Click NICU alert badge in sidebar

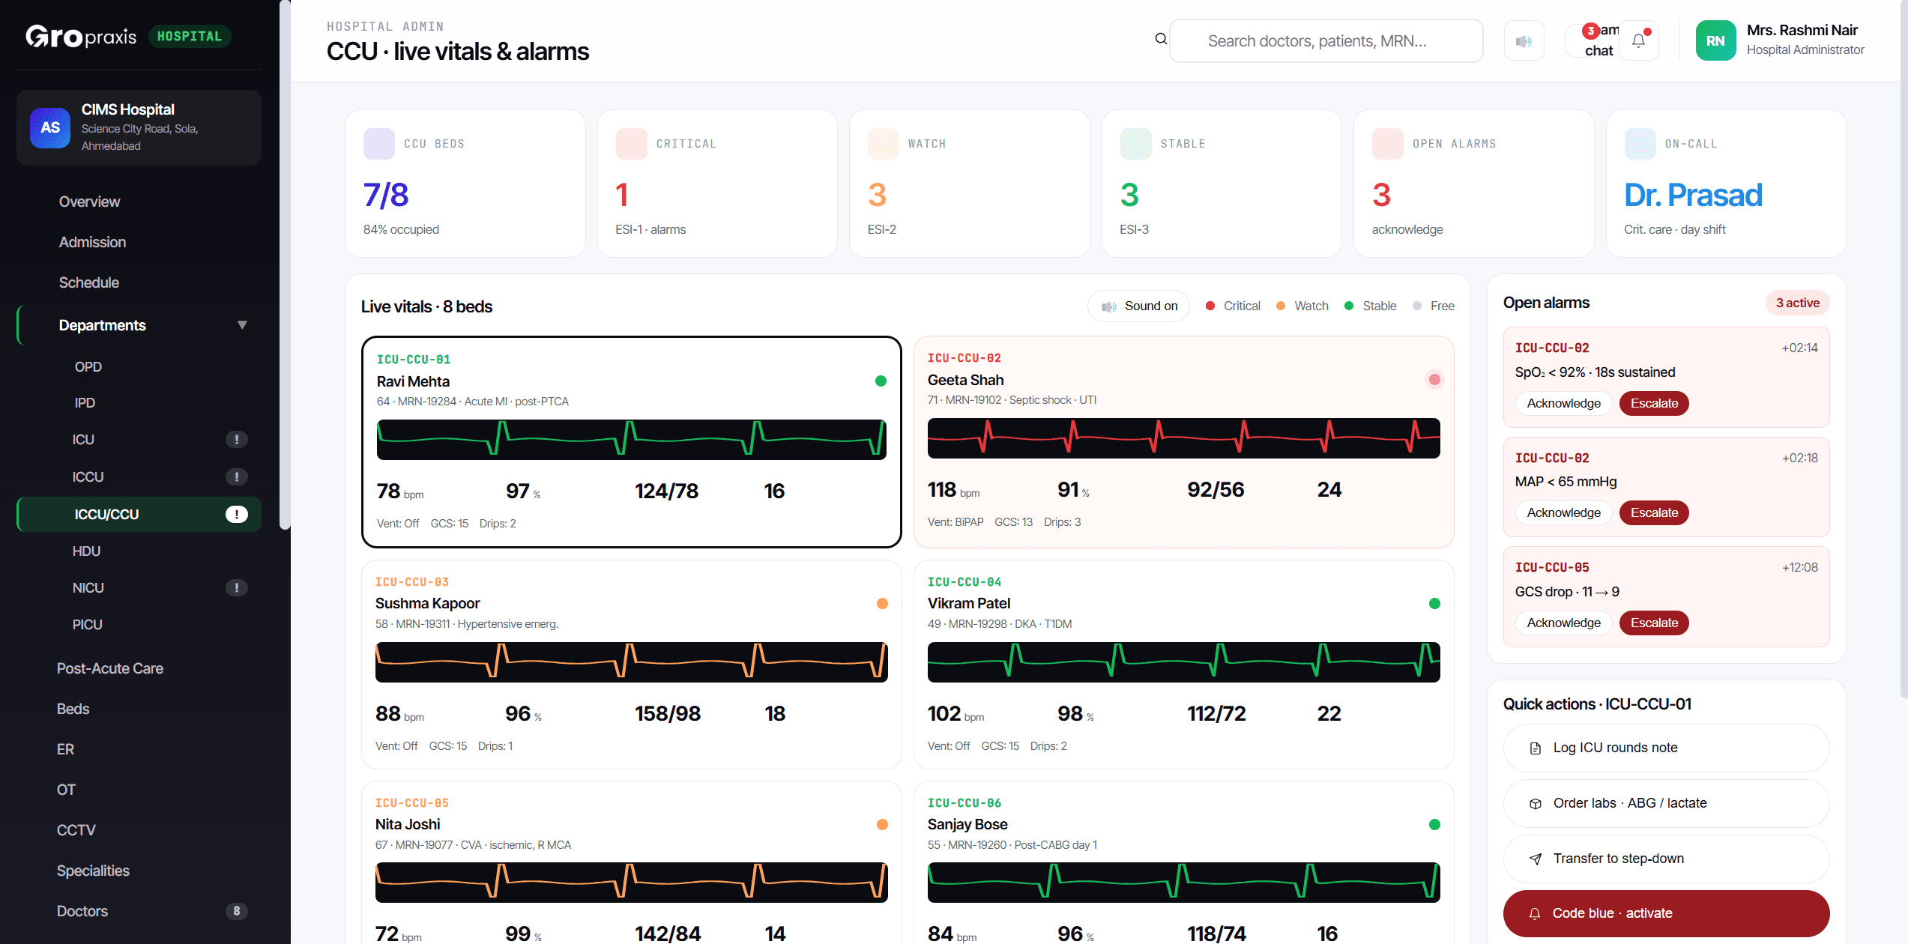(x=237, y=587)
